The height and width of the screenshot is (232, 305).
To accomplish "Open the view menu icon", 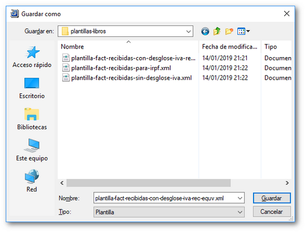I will [x=244, y=31].
